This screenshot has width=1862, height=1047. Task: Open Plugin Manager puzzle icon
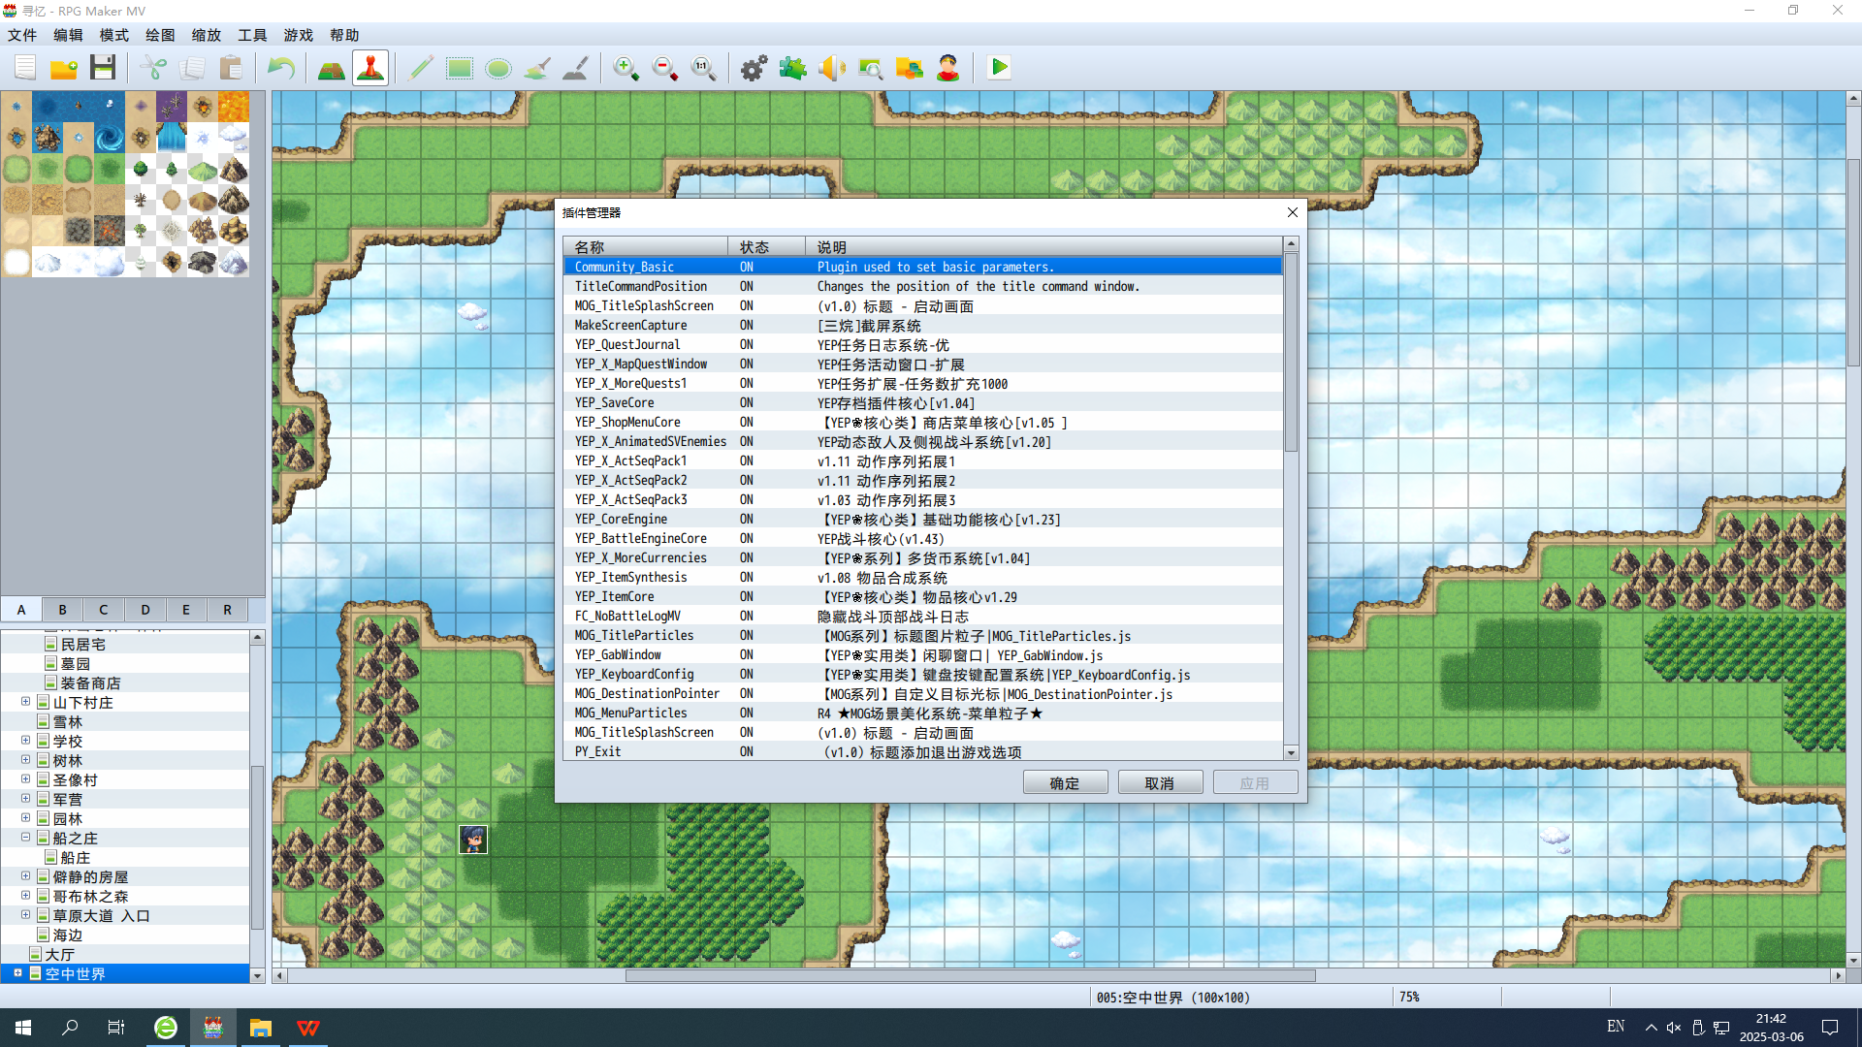coord(793,68)
